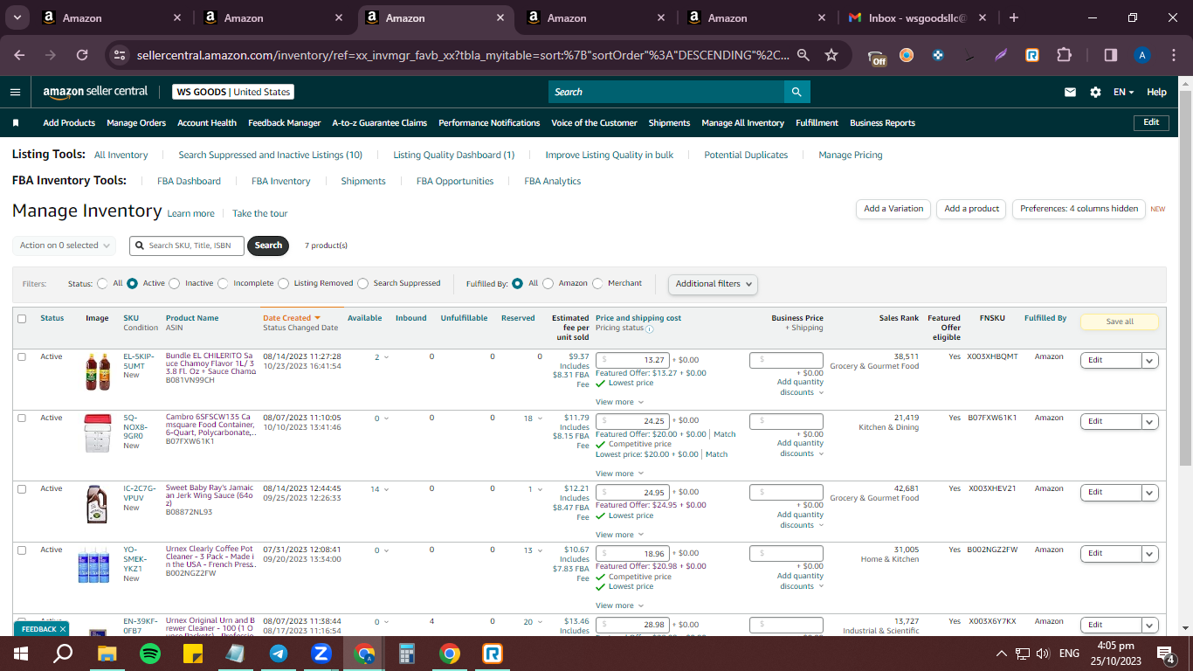Open Listing Quality Dashboard (1) link

click(x=454, y=155)
